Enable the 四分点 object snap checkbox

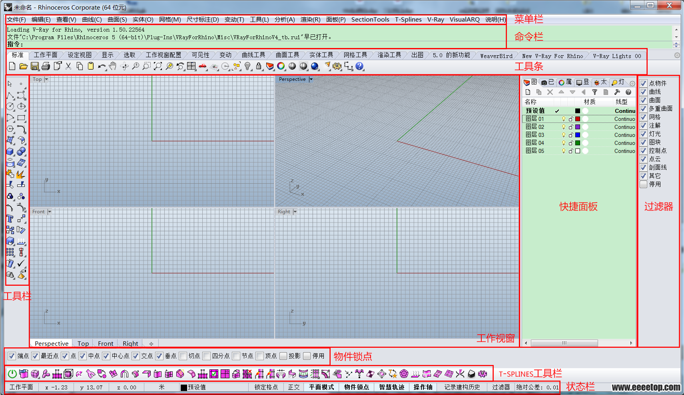(207, 356)
